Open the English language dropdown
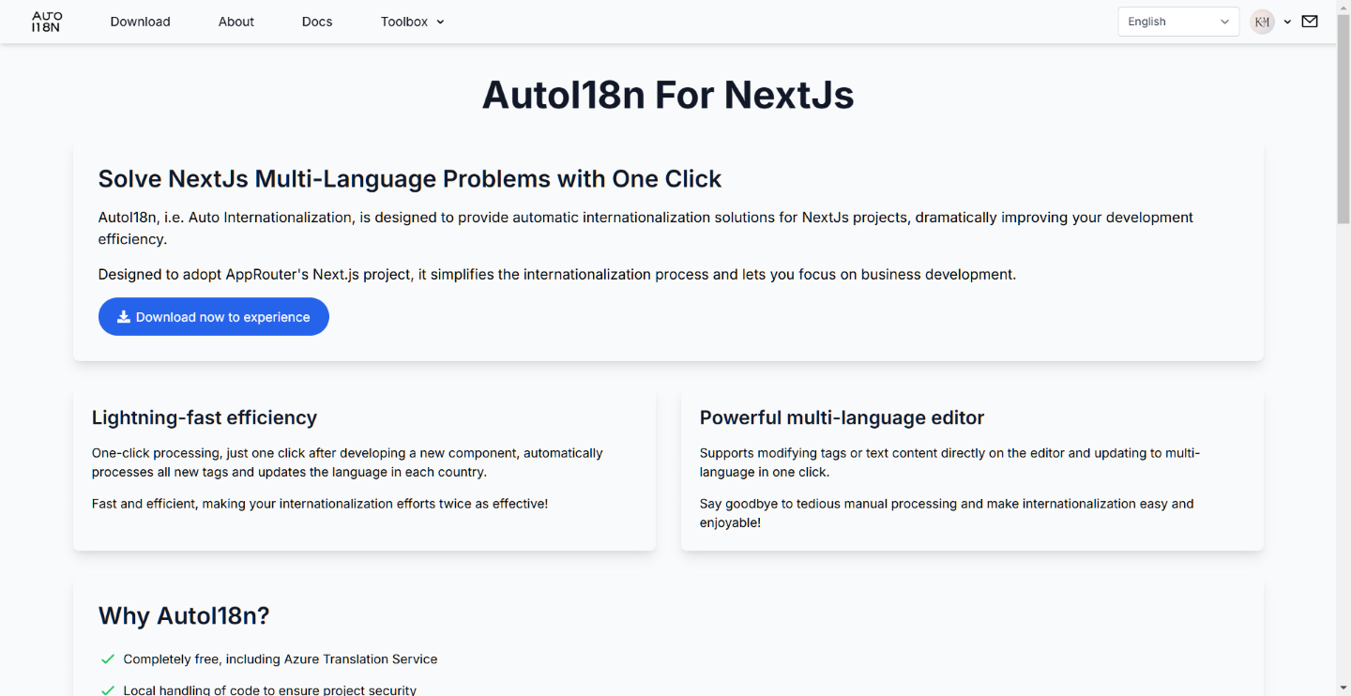This screenshot has height=696, width=1351. coord(1178,22)
